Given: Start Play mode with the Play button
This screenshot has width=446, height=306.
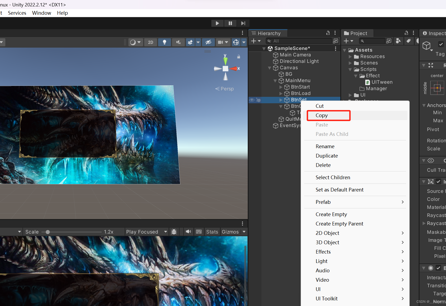Looking at the screenshot, I should coord(217,23).
